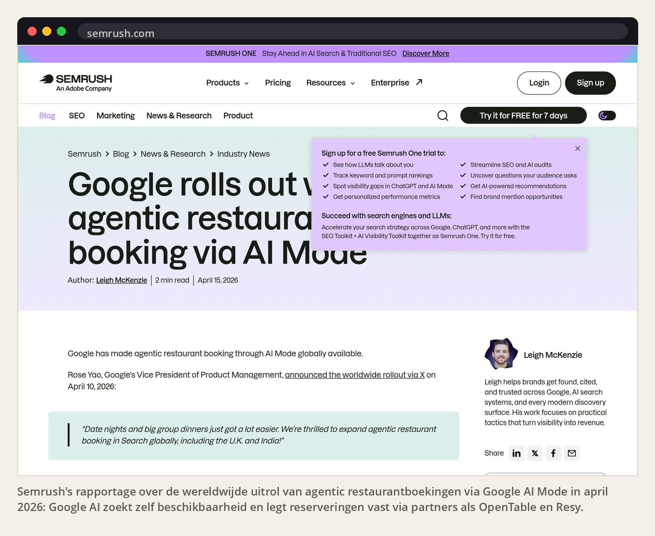The width and height of the screenshot is (655, 536).
Task: Click the red window close dot
Action: [x=32, y=31]
